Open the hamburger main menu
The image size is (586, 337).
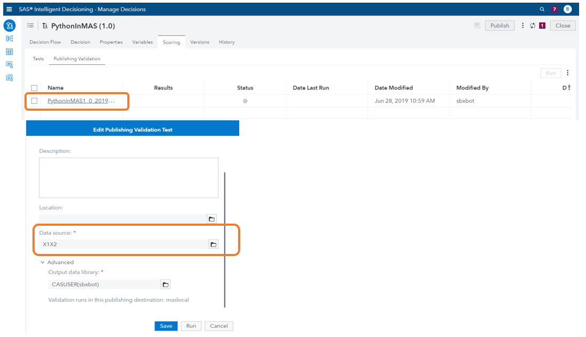click(x=9, y=9)
